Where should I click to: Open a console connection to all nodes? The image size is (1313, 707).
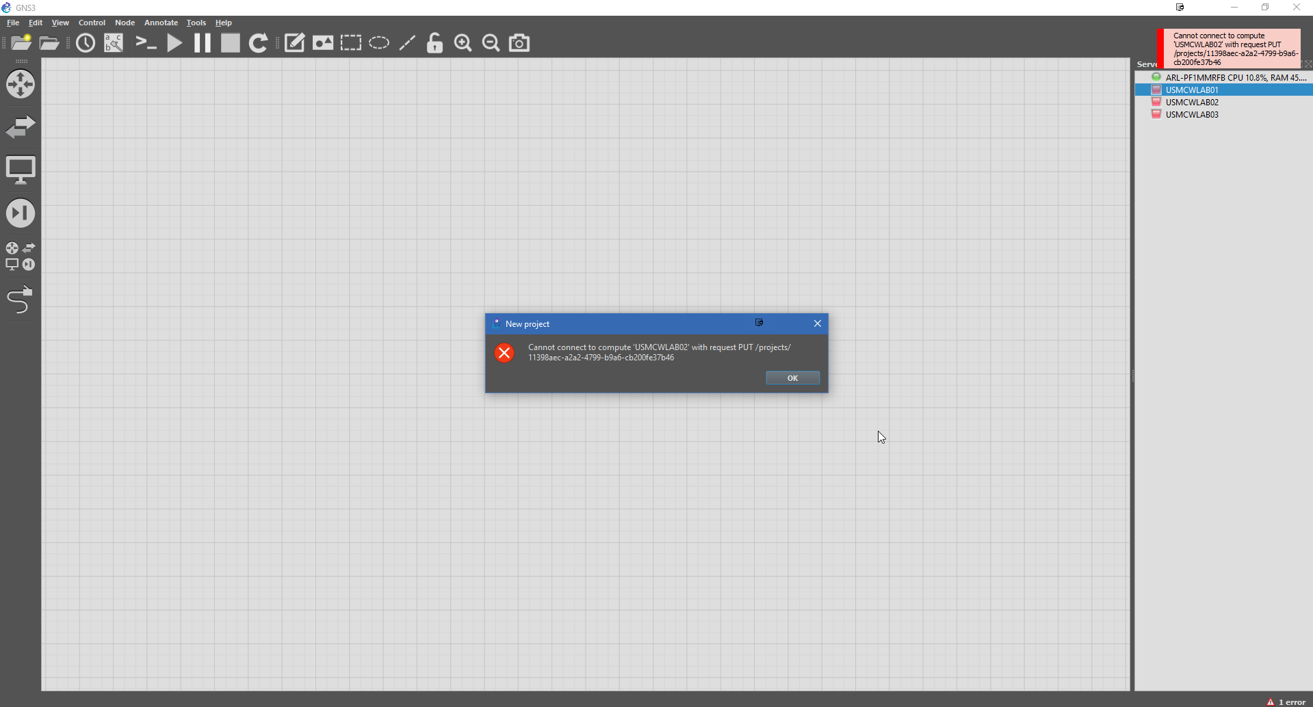(144, 42)
